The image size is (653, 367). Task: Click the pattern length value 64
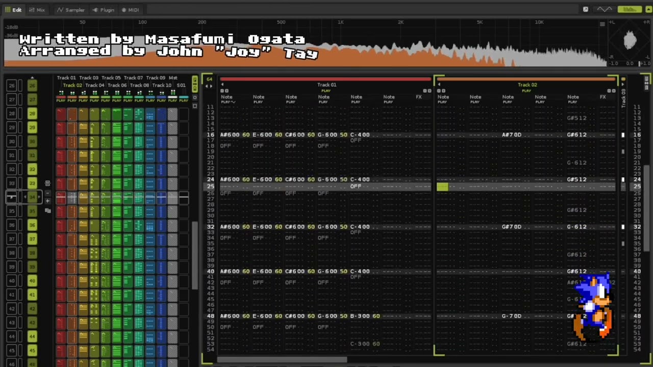[209, 80]
